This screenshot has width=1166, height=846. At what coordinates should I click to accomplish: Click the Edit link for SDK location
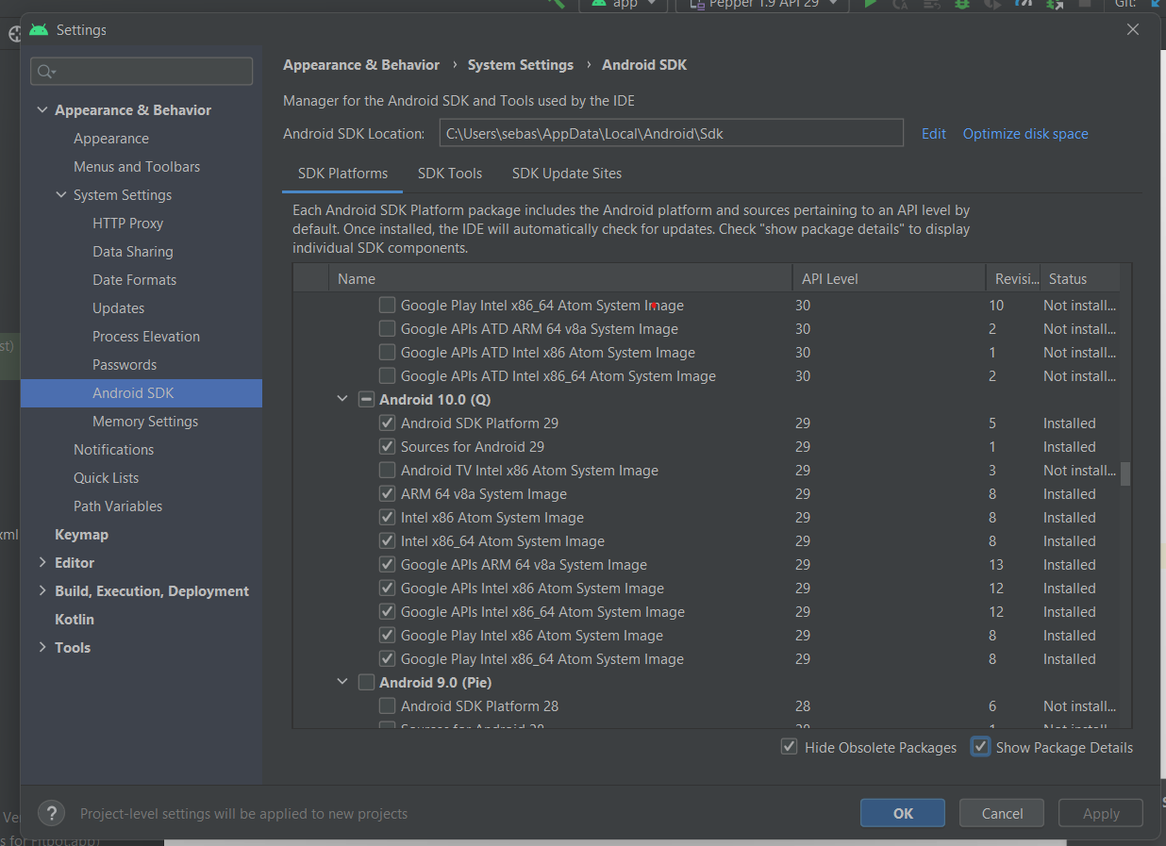point(933,134)
